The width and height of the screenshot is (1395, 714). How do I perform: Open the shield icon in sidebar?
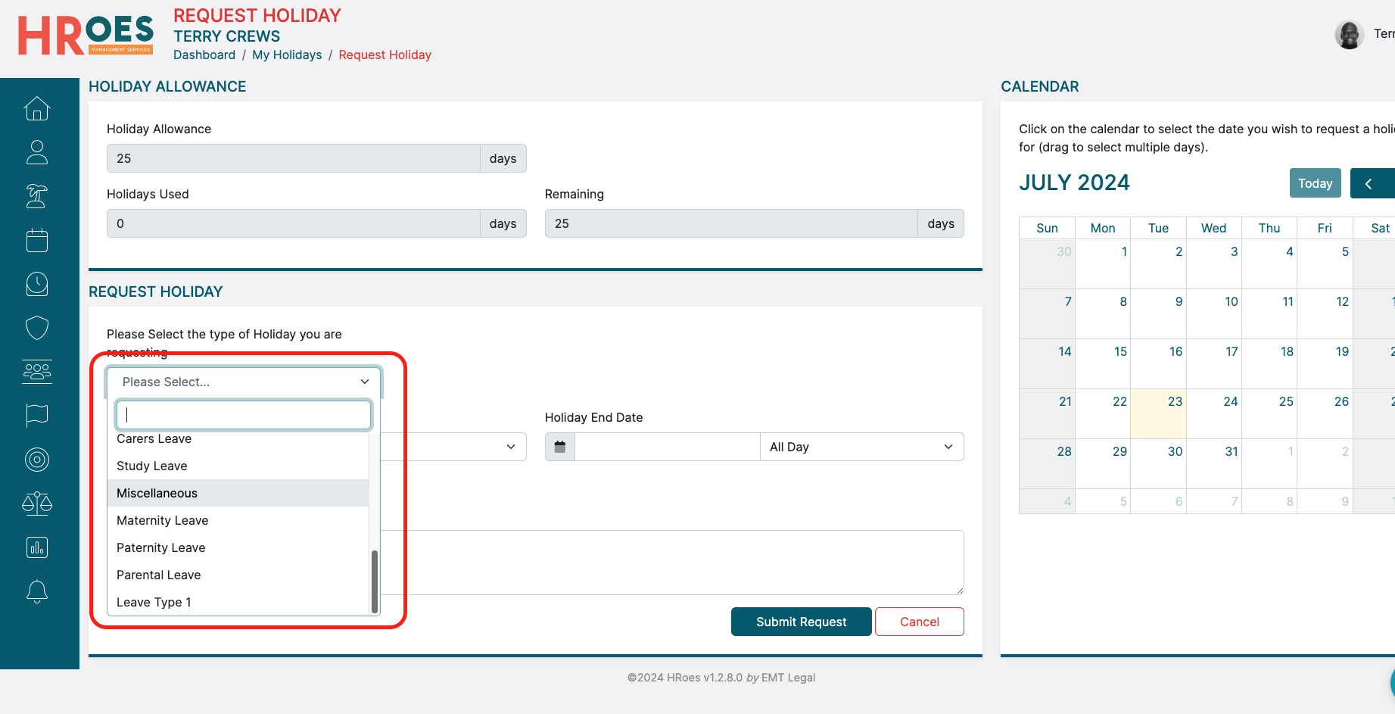coord(37,328)
